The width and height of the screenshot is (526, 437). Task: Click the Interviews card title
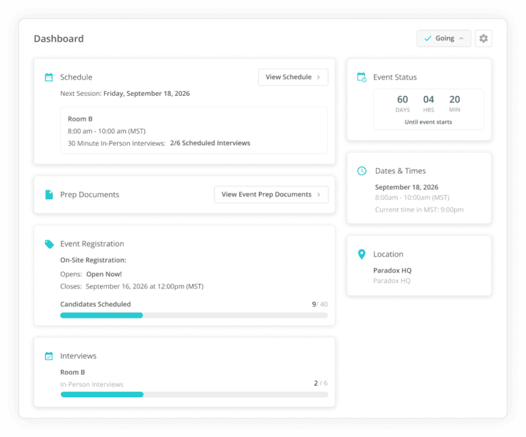coord(78,356)
